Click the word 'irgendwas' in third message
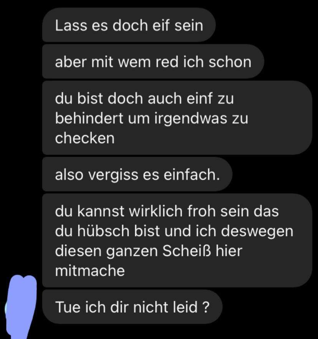Image resolution: width=318 pixels, height=339 pixels. [x=191, y=119]
